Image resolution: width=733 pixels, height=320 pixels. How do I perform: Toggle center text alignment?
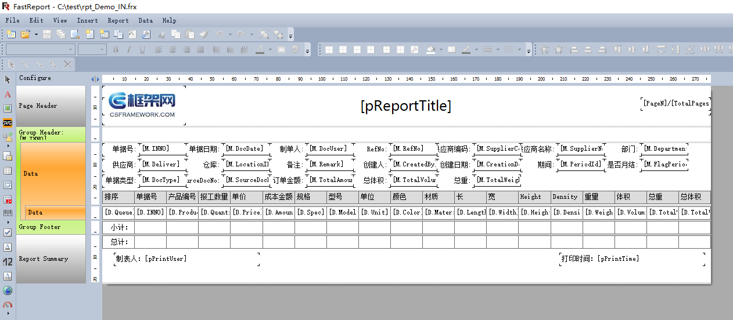(x=173, y=49)
